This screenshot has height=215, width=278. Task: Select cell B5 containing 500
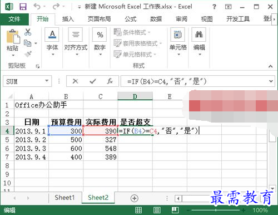66,140
